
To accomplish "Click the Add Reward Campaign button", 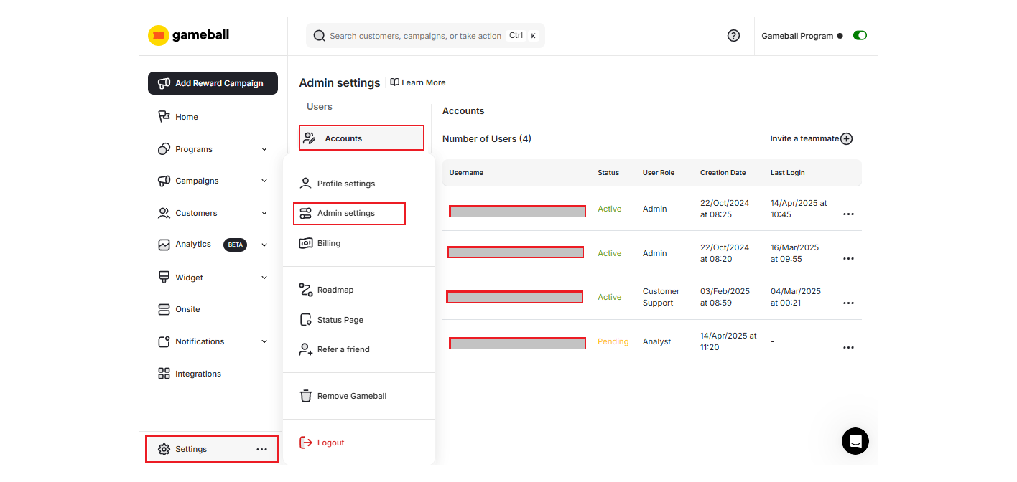I will click(213, 83).
